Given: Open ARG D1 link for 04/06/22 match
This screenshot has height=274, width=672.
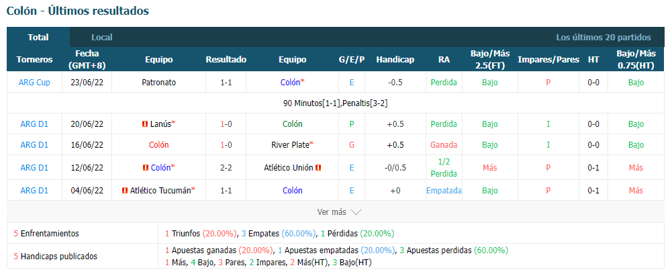Looking at the screenshot, I should click(x=34, y=190).
